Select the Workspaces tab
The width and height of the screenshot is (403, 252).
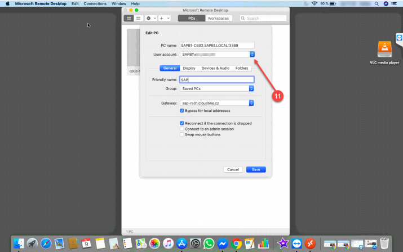coord(219,18)
